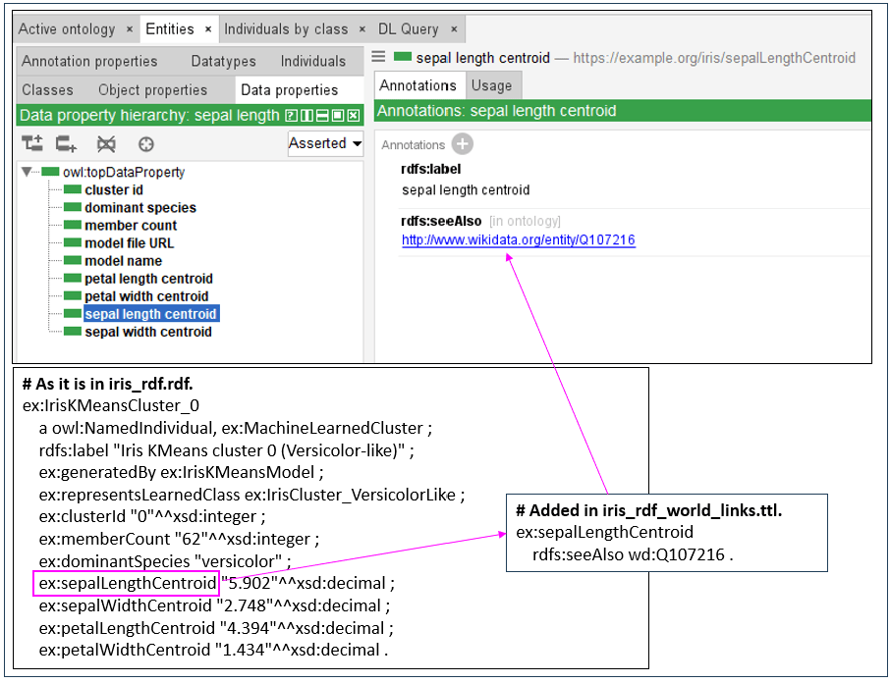
Task: Click the green icon beside dominant species
Action: [73, 207]
